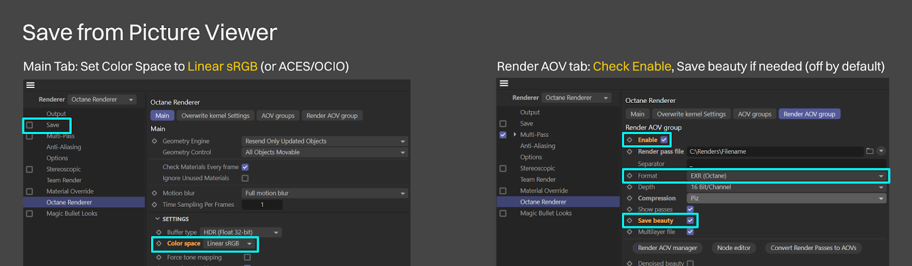Click the round arrow button right of folder icon

pos(881,151)
